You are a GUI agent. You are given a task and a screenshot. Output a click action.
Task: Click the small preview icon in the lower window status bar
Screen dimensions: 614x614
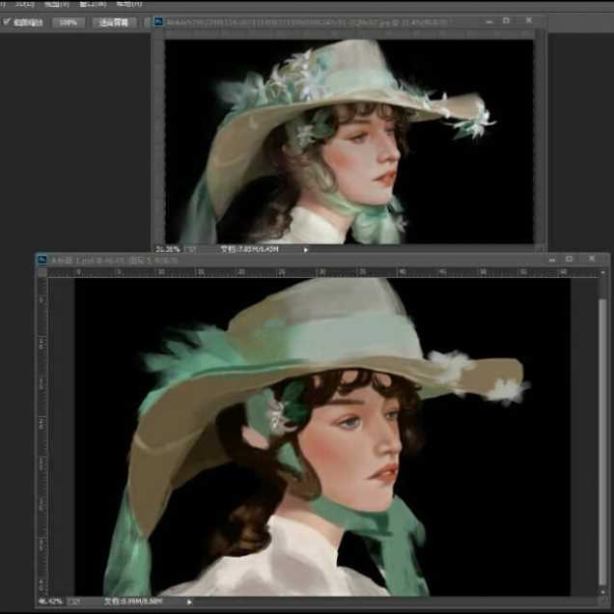pos(73,601)
